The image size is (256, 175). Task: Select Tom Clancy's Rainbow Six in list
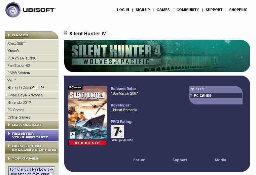pos(29,169)
